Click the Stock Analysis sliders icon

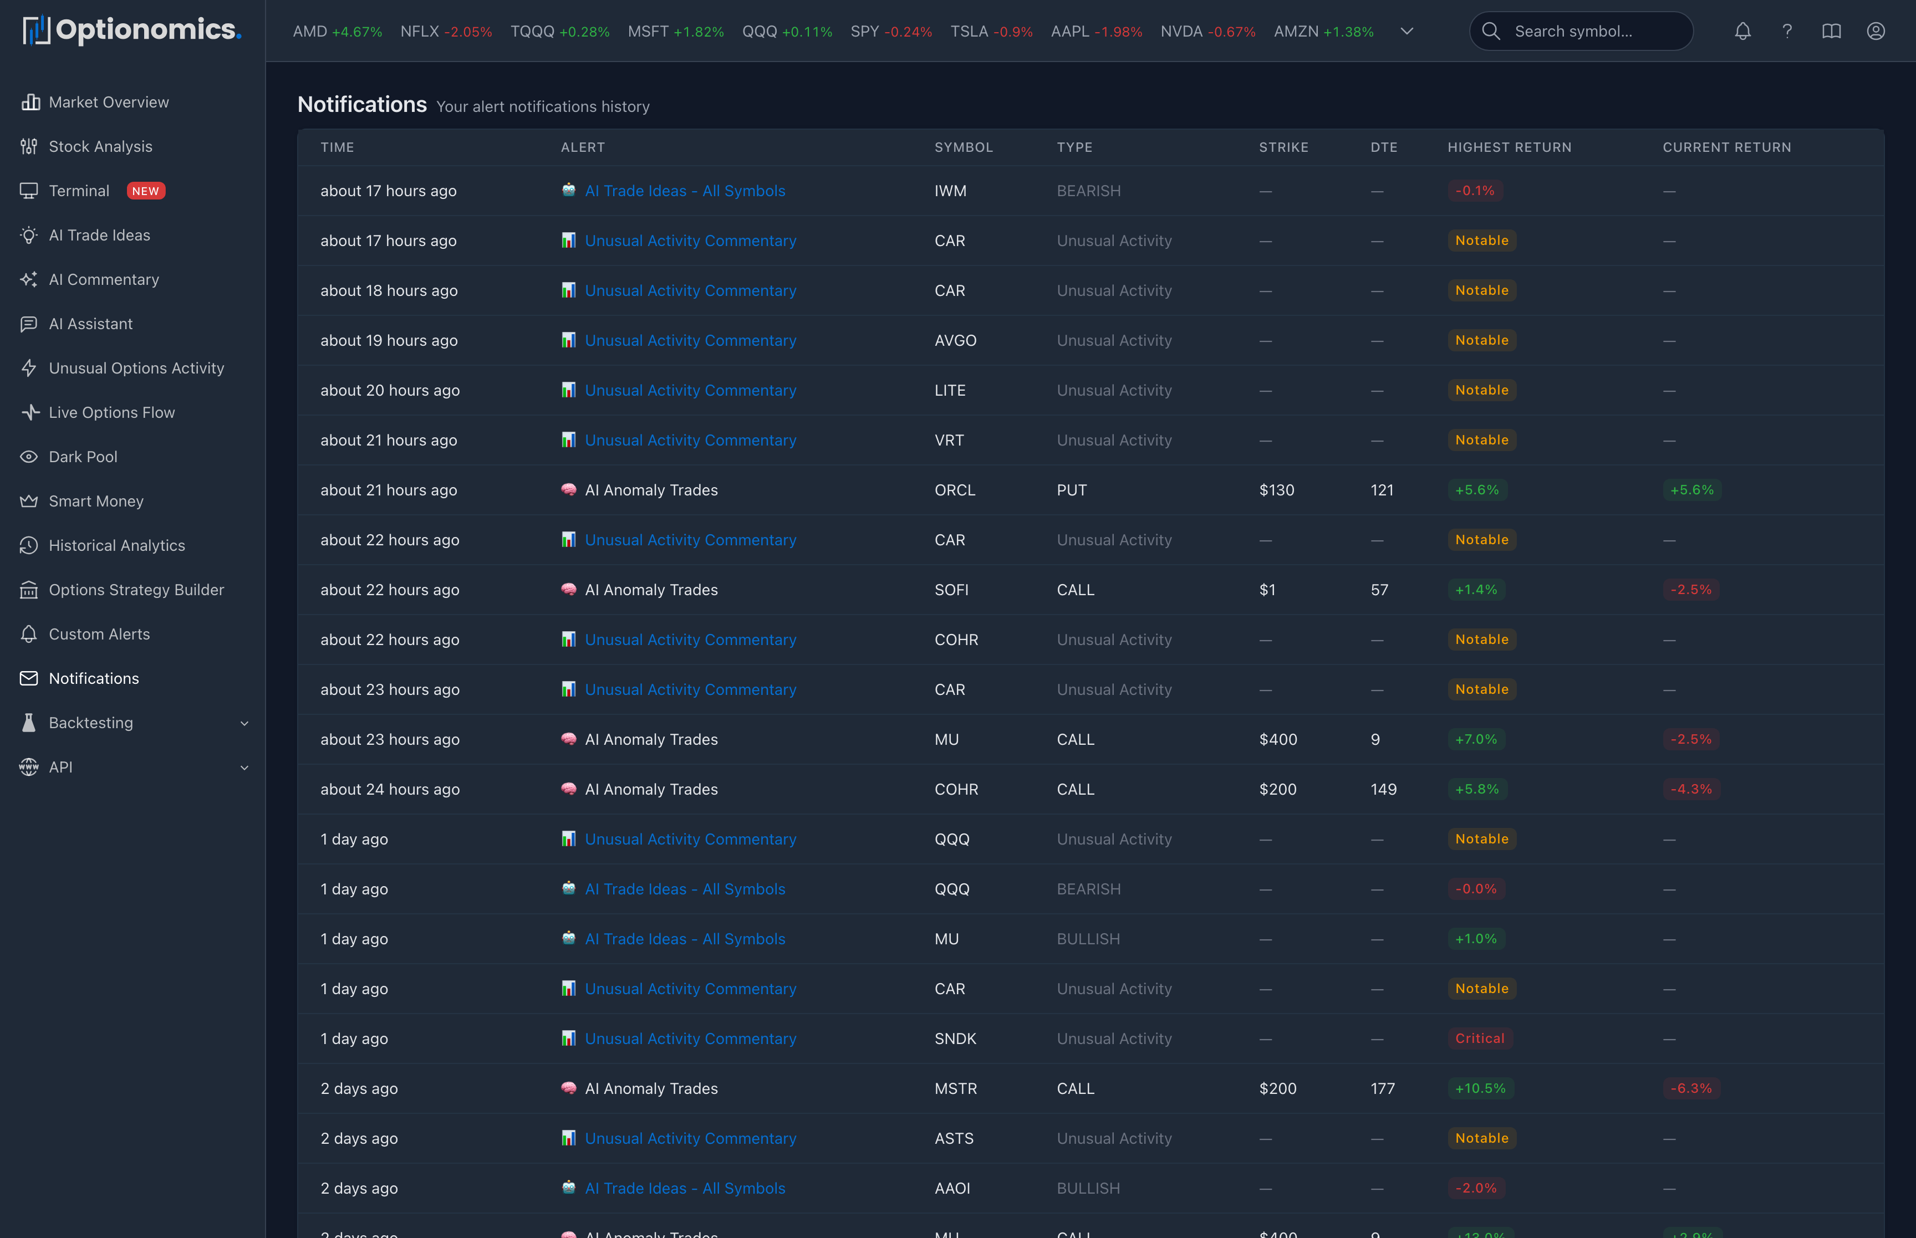tap(29, 146)
